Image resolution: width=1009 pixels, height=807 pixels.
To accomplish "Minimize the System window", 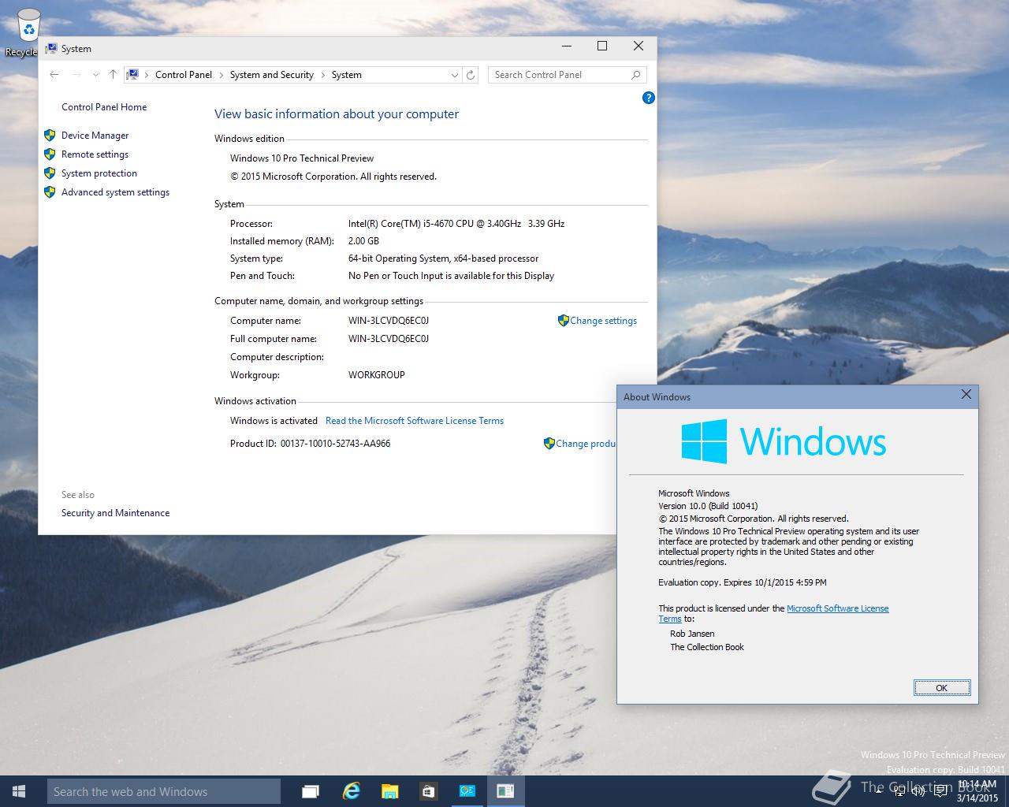I will pos(566,46).
